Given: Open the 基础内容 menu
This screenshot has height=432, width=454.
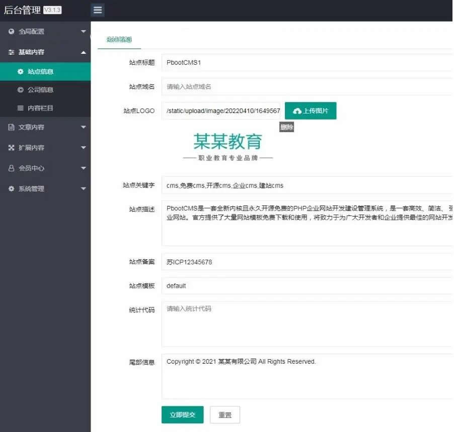Looking at the screenshot, I should 45,52.
